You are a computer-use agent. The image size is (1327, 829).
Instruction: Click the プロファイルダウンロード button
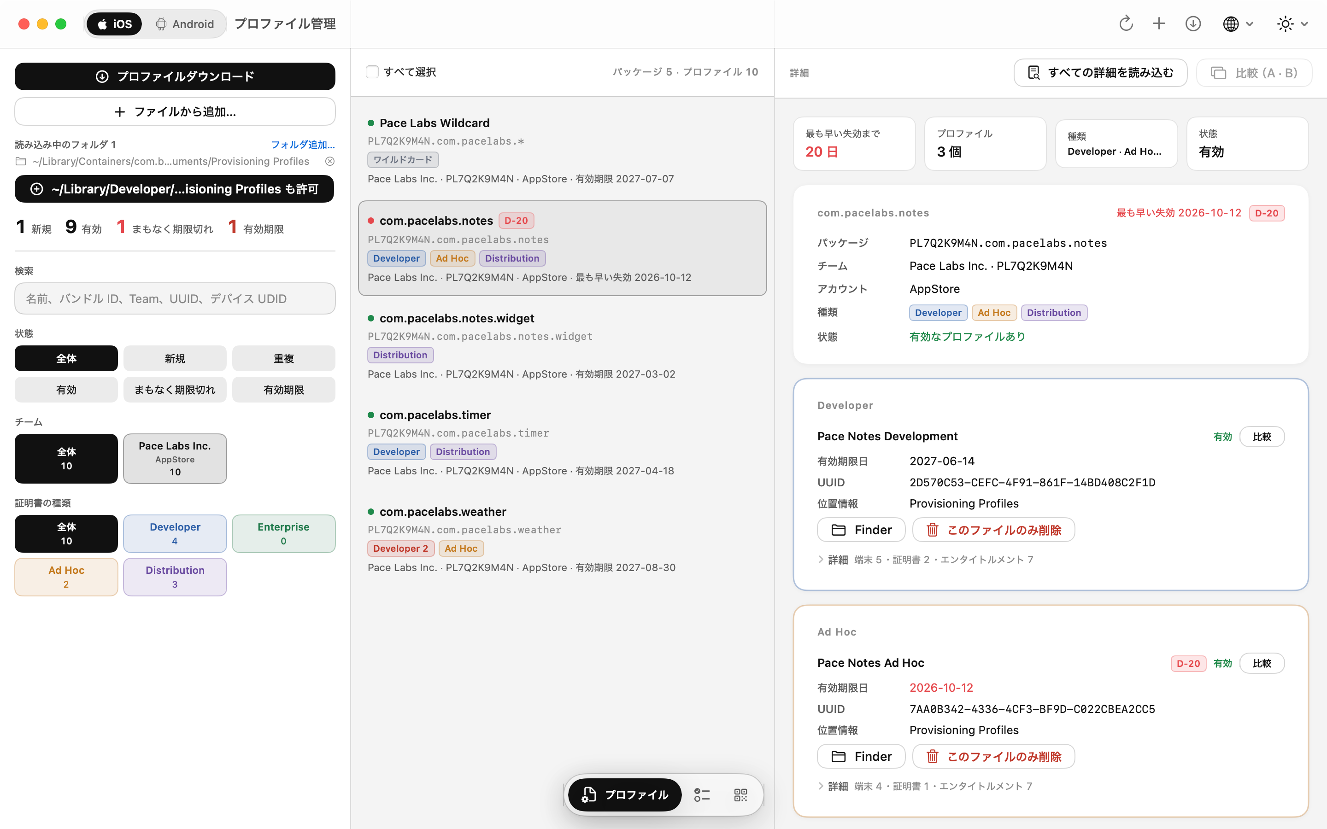coord(175,76)
